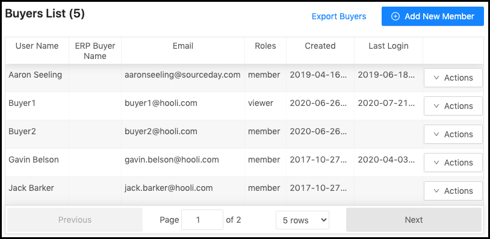
Task: Open Actions dropdown for Gavin Belson
Action: [453, 163]
